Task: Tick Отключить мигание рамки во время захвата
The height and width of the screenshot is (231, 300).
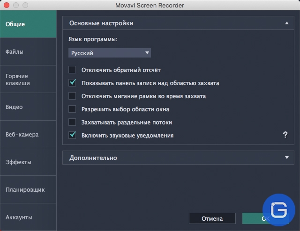Action: tap(72, 96)
